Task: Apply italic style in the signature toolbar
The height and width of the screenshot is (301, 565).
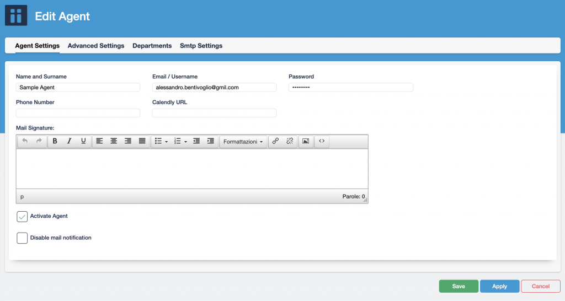Action: tap(69, 142)
